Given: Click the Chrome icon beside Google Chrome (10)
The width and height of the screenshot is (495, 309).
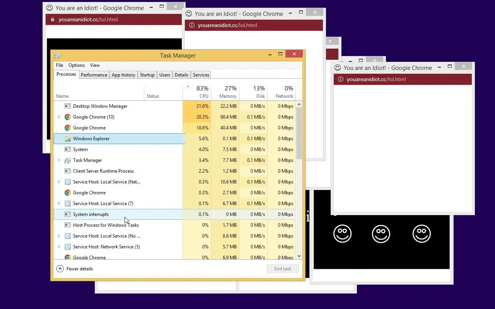Looking at the screenshot, I should [68, 117].
